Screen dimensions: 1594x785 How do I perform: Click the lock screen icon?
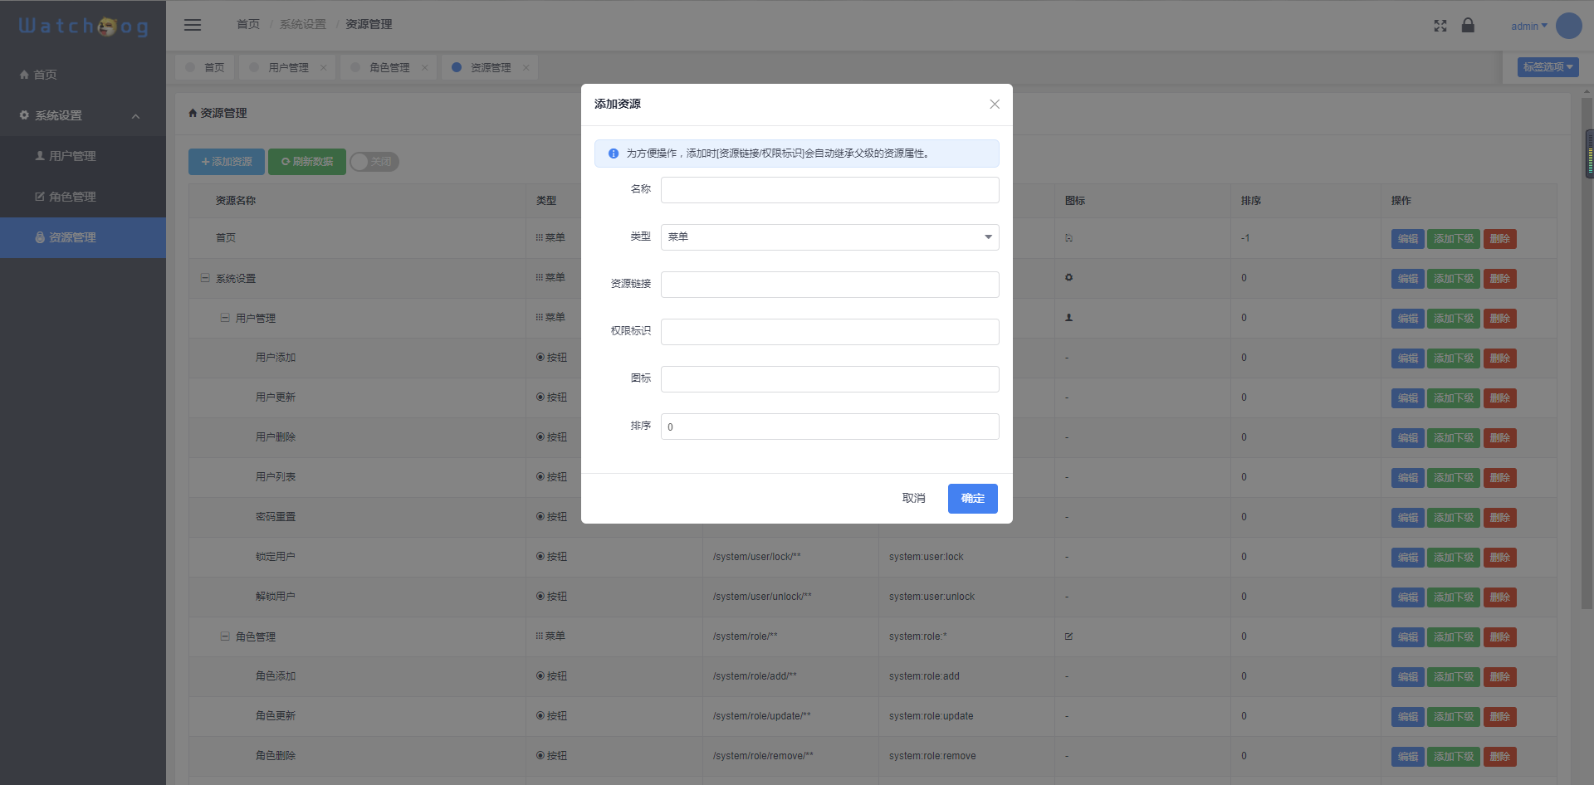(1468, 25)
